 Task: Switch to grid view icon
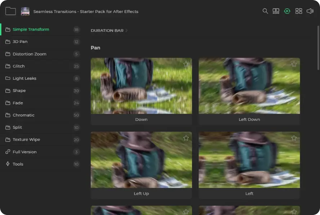coord(299,11)
